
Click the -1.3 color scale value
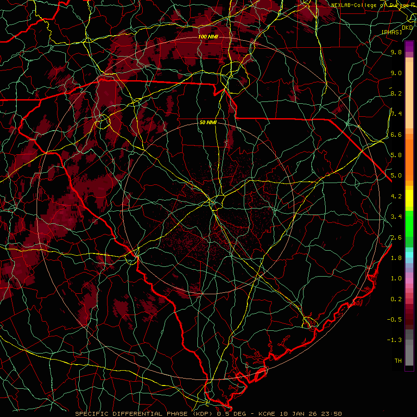pos(394,340)
